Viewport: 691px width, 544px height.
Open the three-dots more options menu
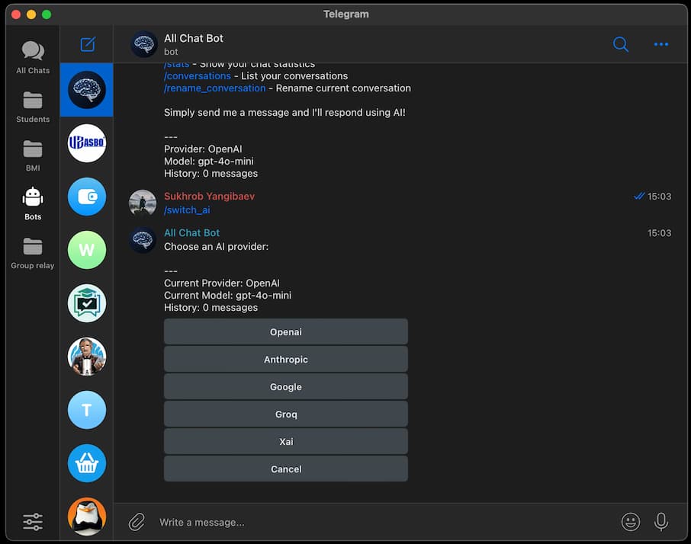[x=660, y=44]
